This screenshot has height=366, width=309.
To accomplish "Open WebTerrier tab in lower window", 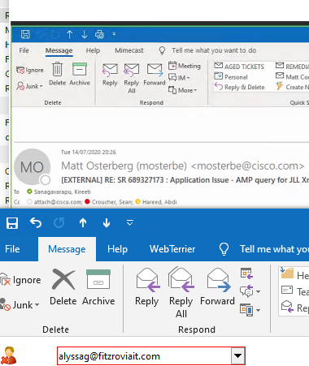I will 172,249.
